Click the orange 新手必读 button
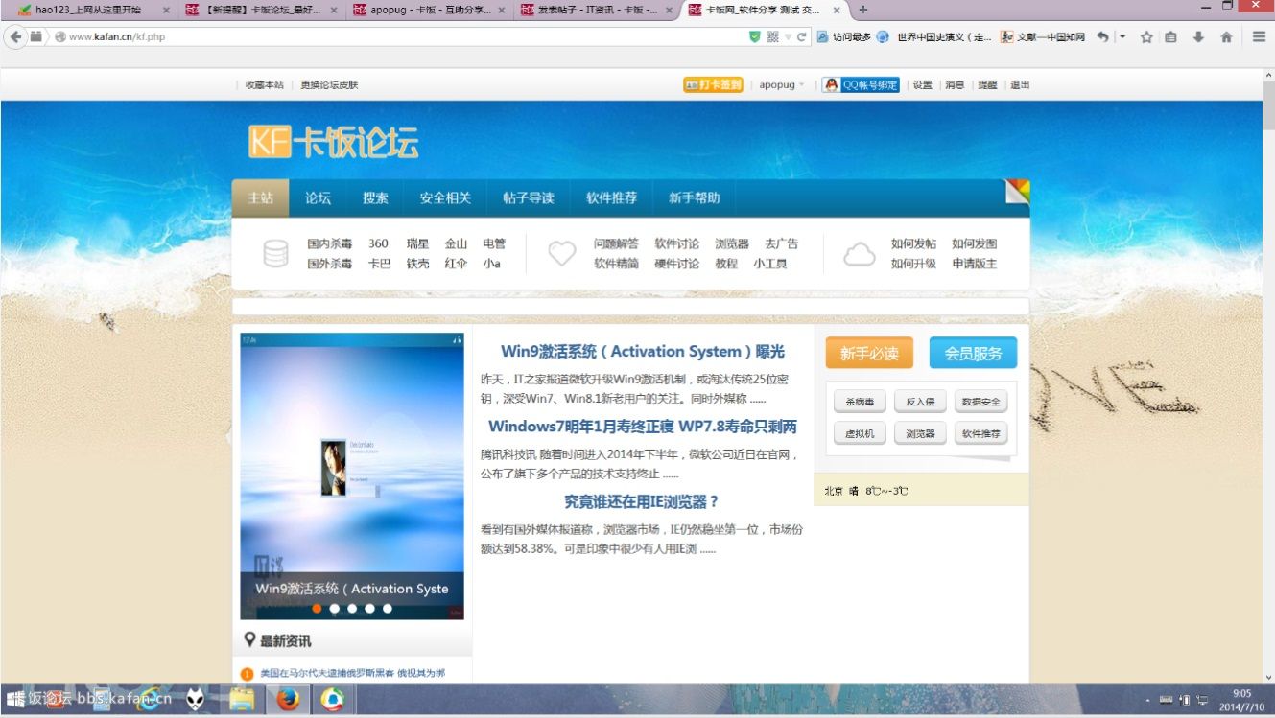 click(x=869, y=354)
